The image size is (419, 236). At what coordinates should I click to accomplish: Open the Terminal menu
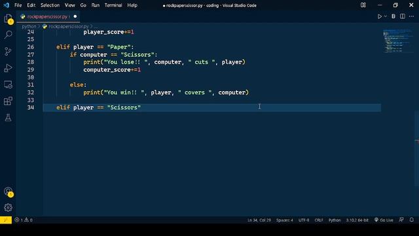pyautogui.click(x=113, y=5)
